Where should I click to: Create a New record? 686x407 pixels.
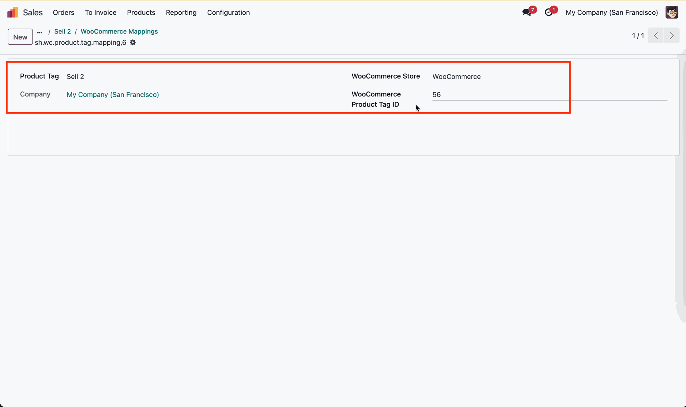[20, 37]
